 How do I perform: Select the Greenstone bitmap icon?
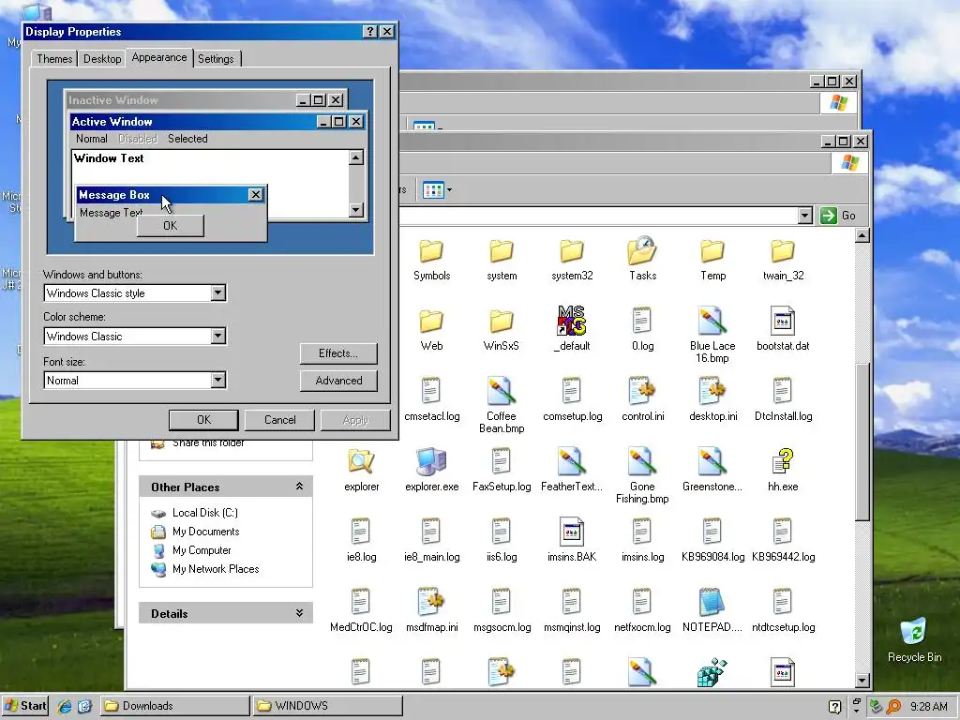712,461
